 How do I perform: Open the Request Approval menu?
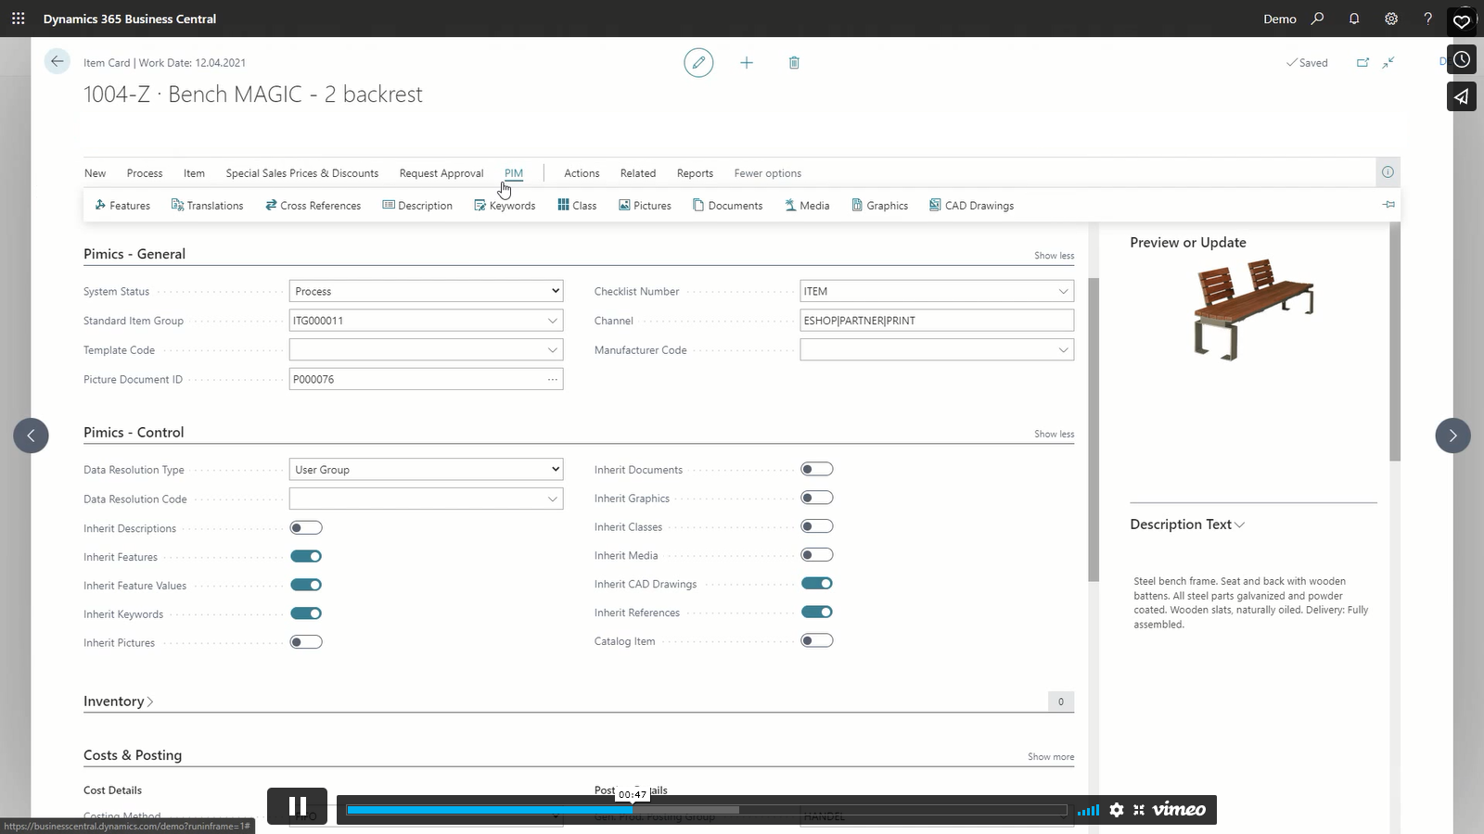click(x=441, y=173)
